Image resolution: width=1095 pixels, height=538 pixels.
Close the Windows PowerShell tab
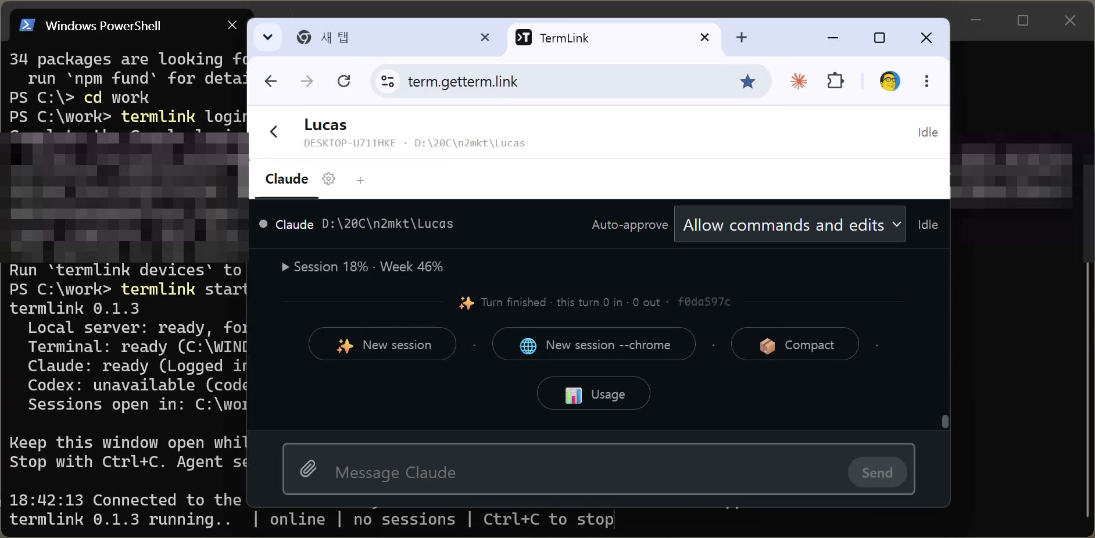coord(232,25)
